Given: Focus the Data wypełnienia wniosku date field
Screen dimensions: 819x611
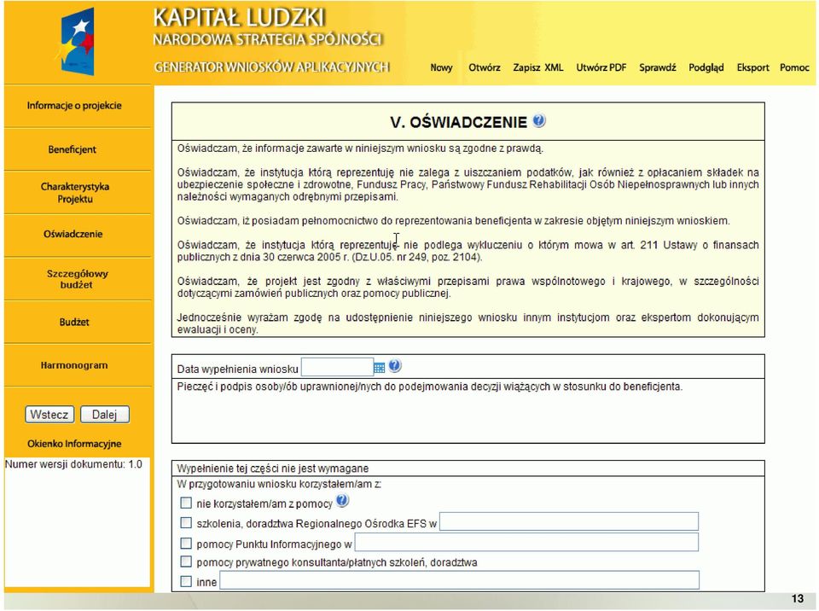Looking at the screenshot, I should coord(338,368).
